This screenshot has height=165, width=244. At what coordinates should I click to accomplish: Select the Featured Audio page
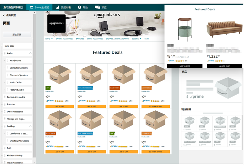coord(19,90)
